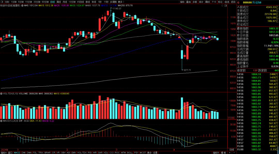Select the KDJ indicator tab
279x154 pixels.
tap(106, 152)
